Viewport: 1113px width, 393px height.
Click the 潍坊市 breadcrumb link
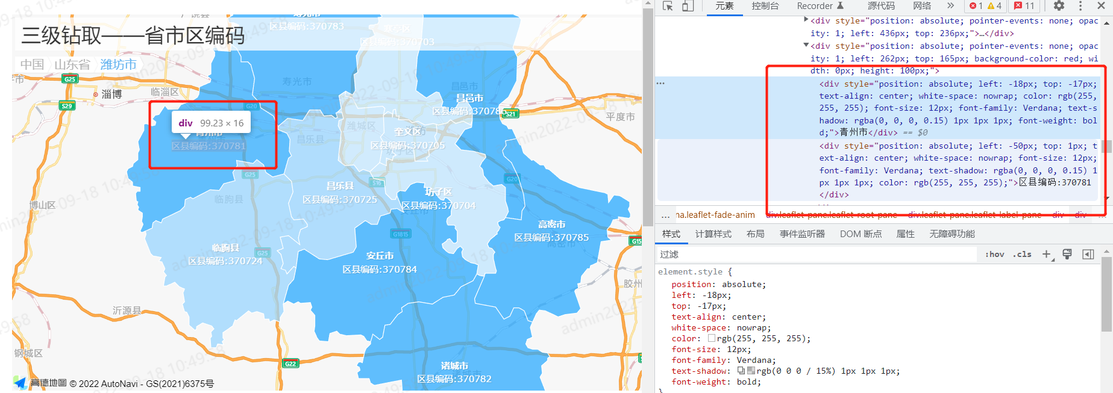point(118,64)
